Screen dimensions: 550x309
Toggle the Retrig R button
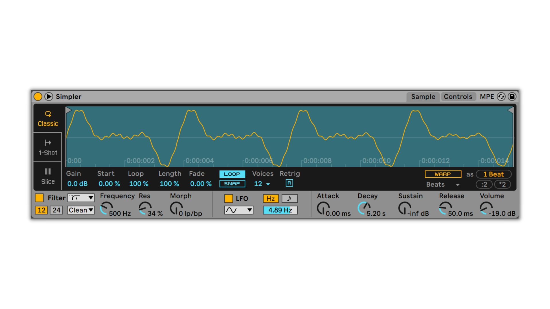289,183
